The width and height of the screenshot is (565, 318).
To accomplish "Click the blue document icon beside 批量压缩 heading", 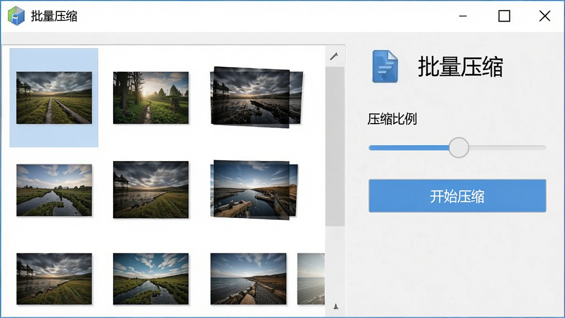I will click(385, 66).
